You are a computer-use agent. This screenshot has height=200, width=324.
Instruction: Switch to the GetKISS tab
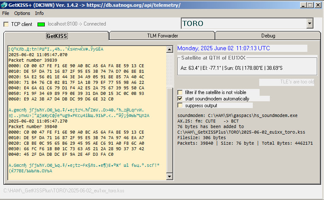click(x=57, y=36)
